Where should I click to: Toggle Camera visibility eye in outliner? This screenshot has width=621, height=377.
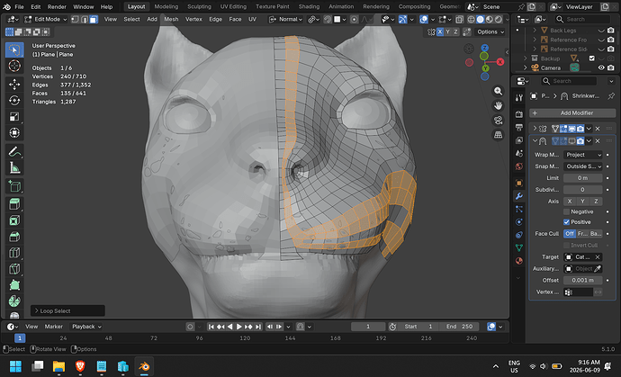pyautogui.click(x=601, y=67)
